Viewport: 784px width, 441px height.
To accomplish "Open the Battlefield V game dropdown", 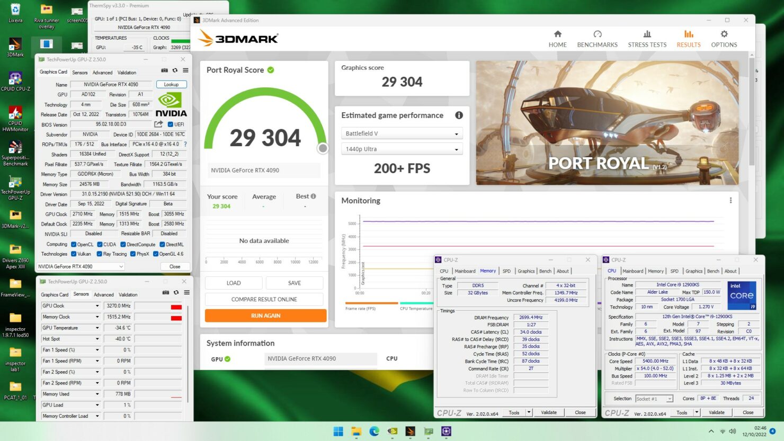I will tap(402, 133).
